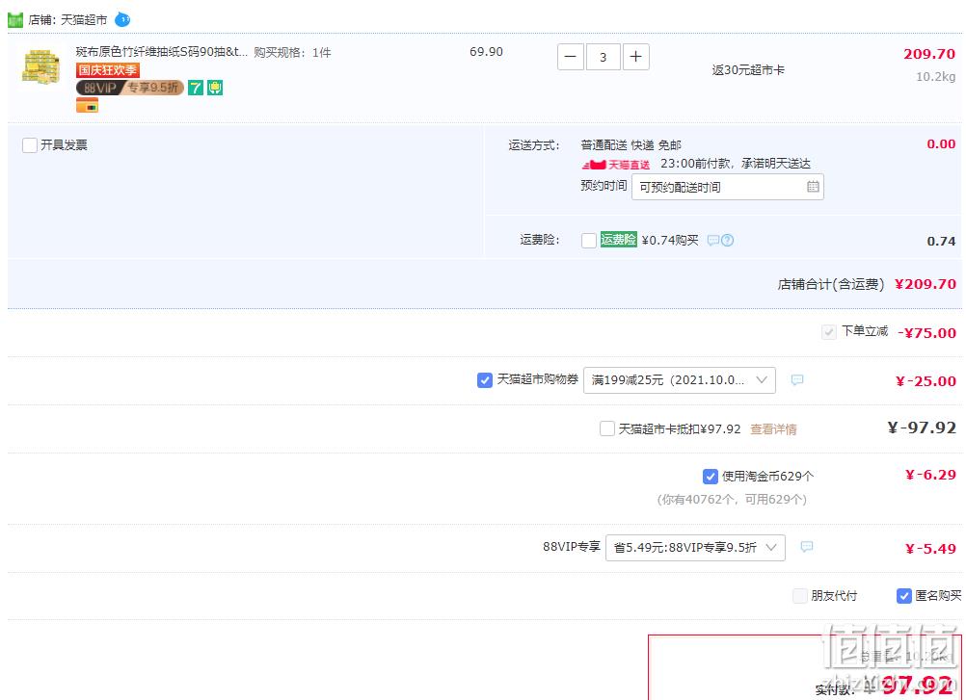Image resolution: width=966 pixels, height=700 pixels.
Task: Tick the 朋友代付 checkbox
Action: [799, 595]
